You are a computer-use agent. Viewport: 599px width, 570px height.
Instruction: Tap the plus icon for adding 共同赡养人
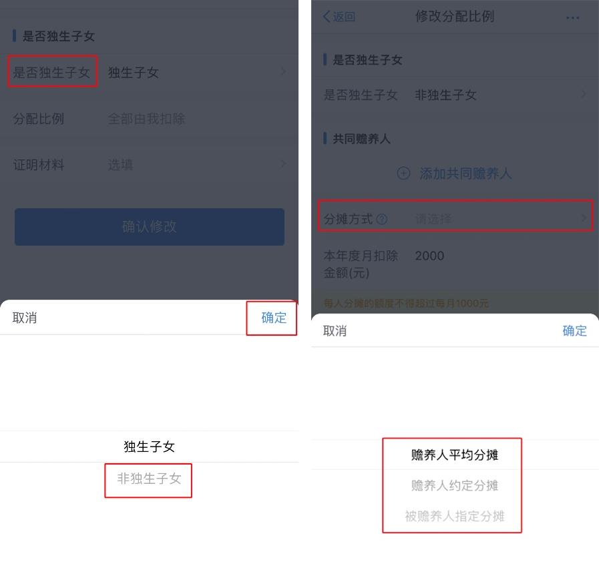coord(403,174)
